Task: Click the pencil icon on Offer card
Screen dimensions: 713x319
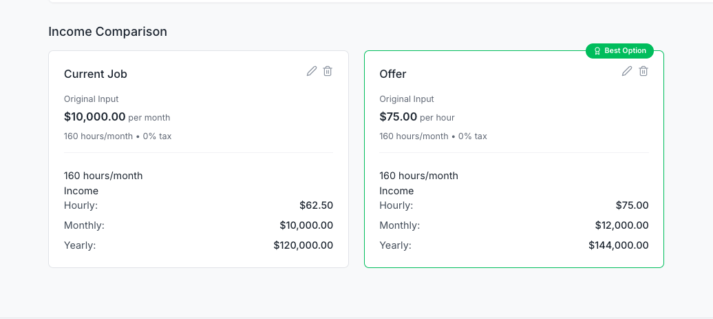Action: point(627,71)
